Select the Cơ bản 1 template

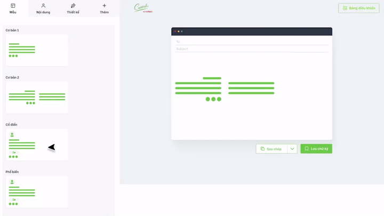pyautogui.click(x=37, y=50)
